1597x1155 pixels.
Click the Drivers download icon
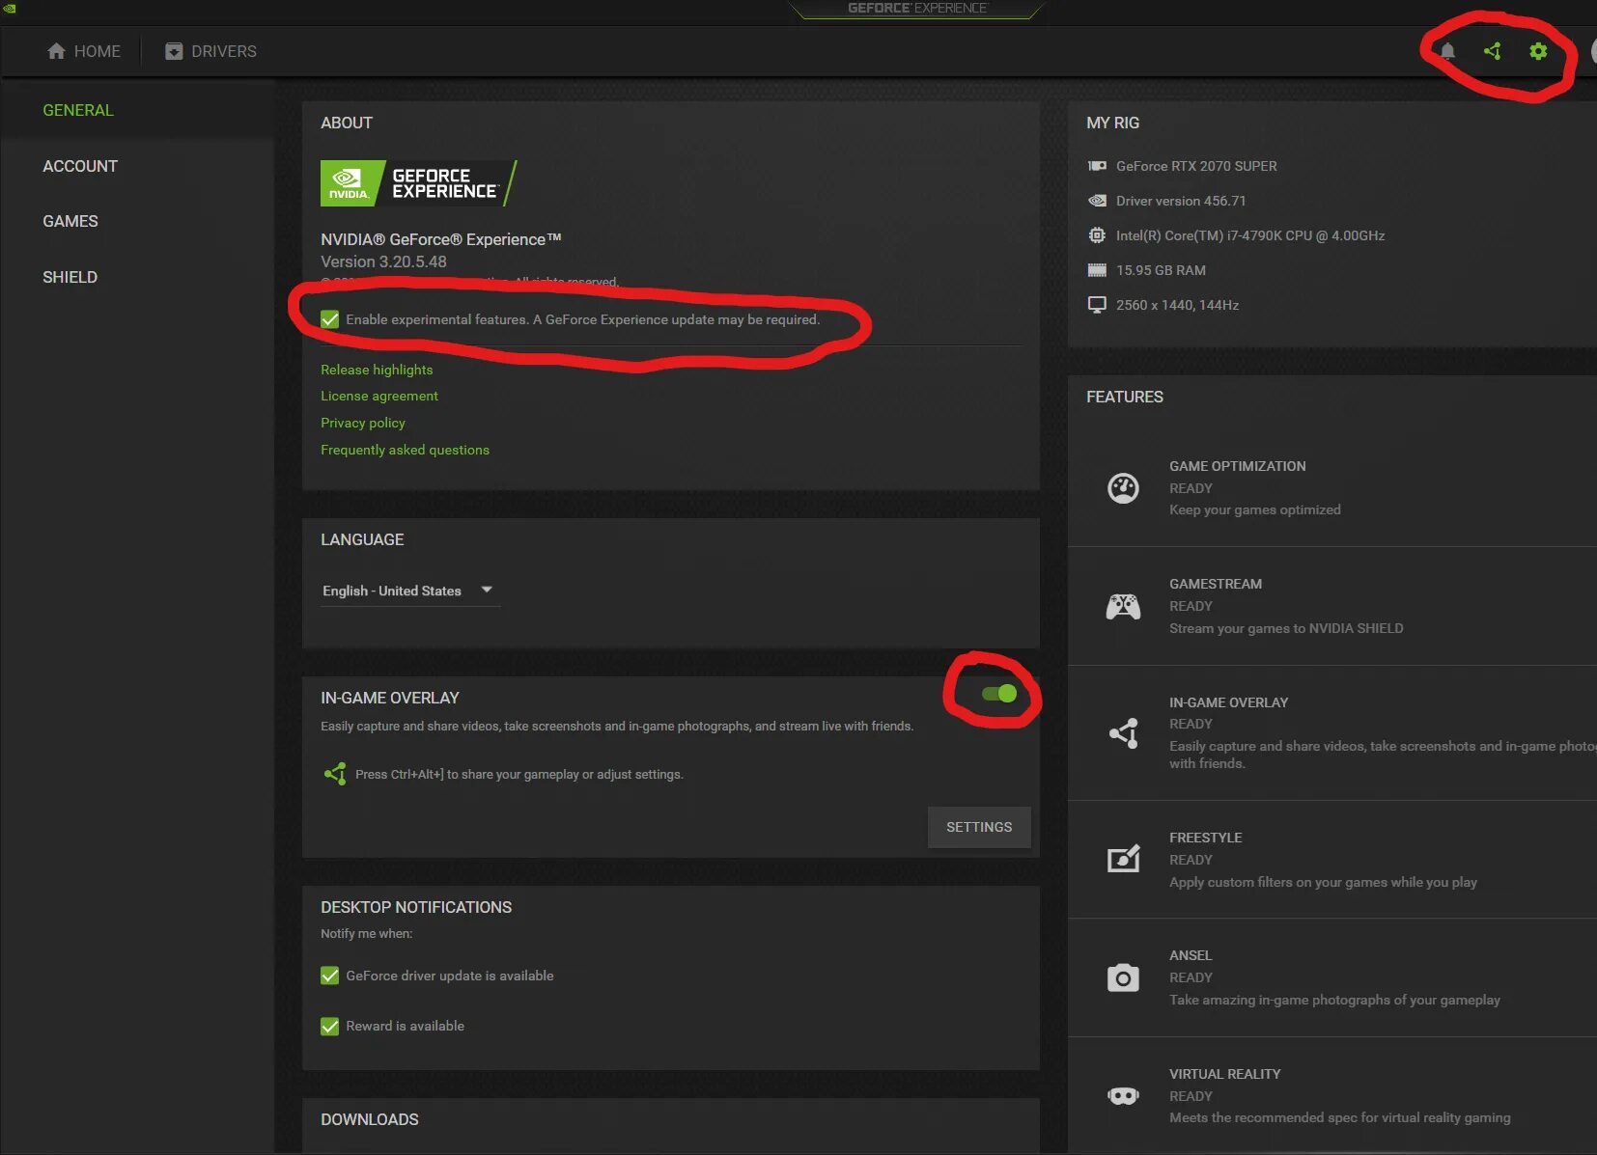coord(174,51)
